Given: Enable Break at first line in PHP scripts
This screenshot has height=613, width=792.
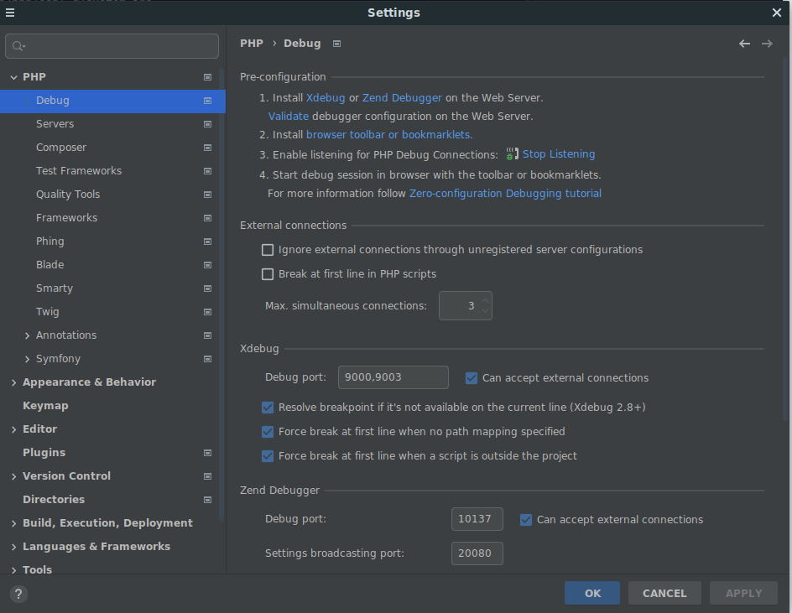Looking at the screenshot, I should tap(268, 274).
